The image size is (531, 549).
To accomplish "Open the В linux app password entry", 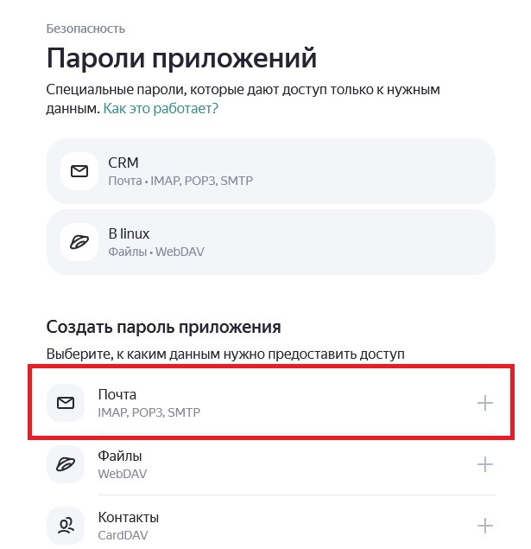I will point(271,242).
